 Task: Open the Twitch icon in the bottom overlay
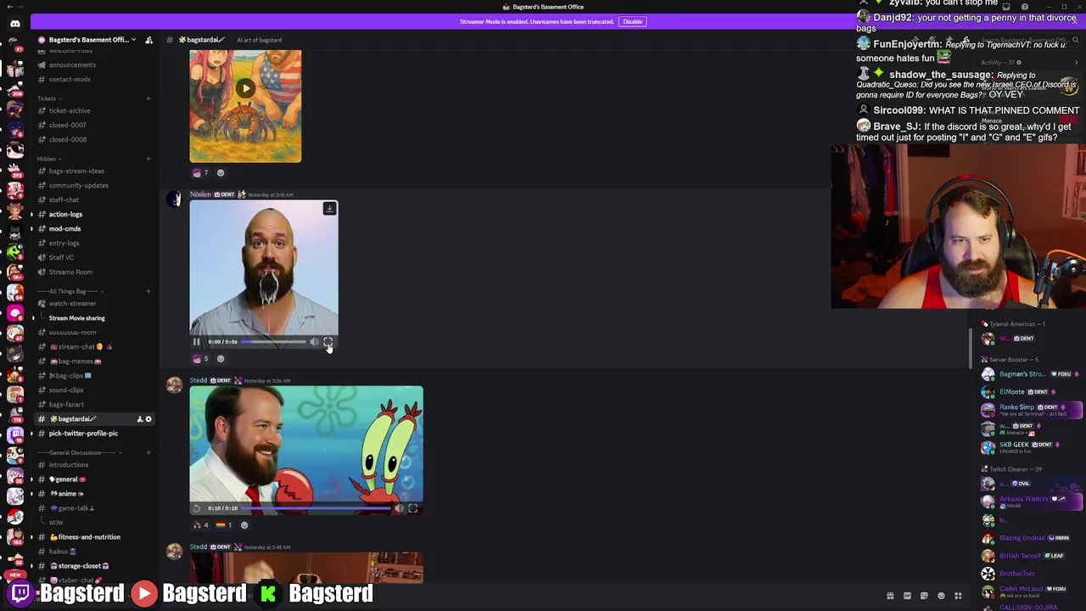pyautogui.click(x=20, y=593)
